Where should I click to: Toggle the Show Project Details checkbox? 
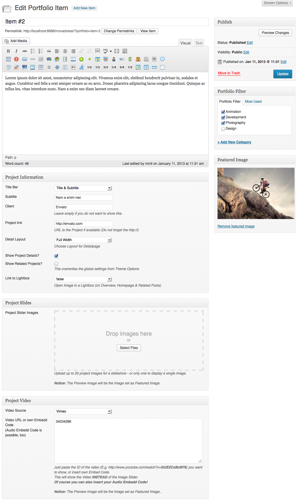tap(56, 256)
